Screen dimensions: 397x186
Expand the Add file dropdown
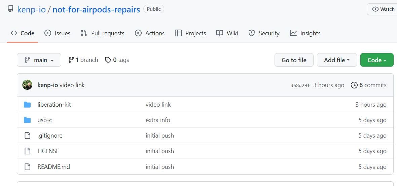pos(337,60)
